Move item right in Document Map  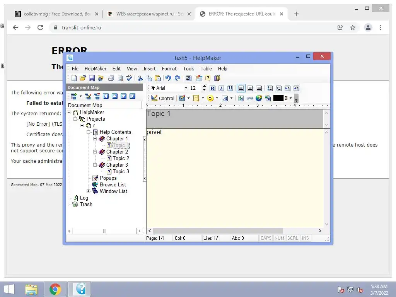click(132, 96)
